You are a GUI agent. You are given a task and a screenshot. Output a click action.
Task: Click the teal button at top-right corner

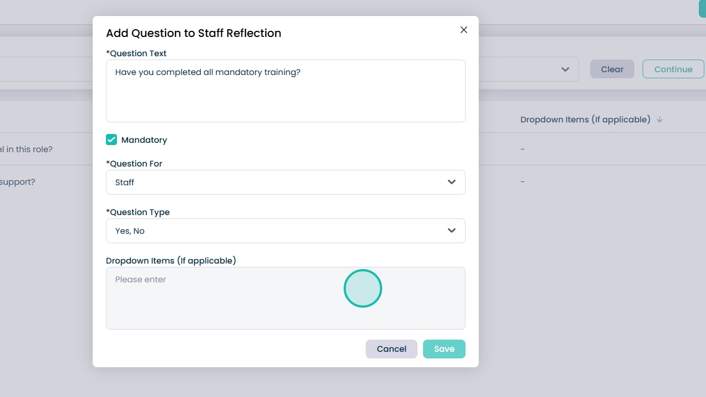(x=702, y=8)
